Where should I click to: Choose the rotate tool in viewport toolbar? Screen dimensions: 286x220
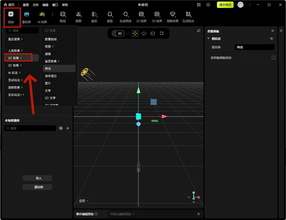point(144,34)
